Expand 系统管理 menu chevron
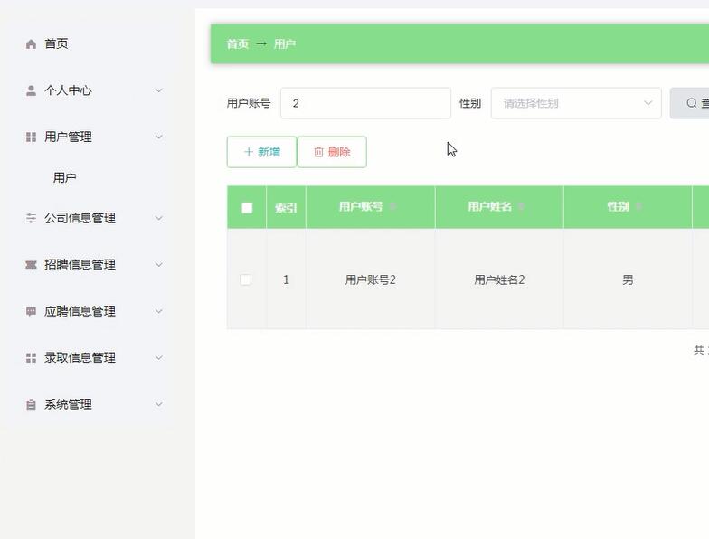The height and width of the screenshot is (539, 709). coord(159,404)
